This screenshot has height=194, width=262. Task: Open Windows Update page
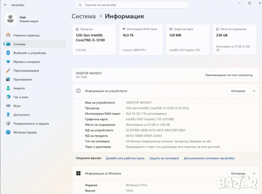click(x=34, y=132)
